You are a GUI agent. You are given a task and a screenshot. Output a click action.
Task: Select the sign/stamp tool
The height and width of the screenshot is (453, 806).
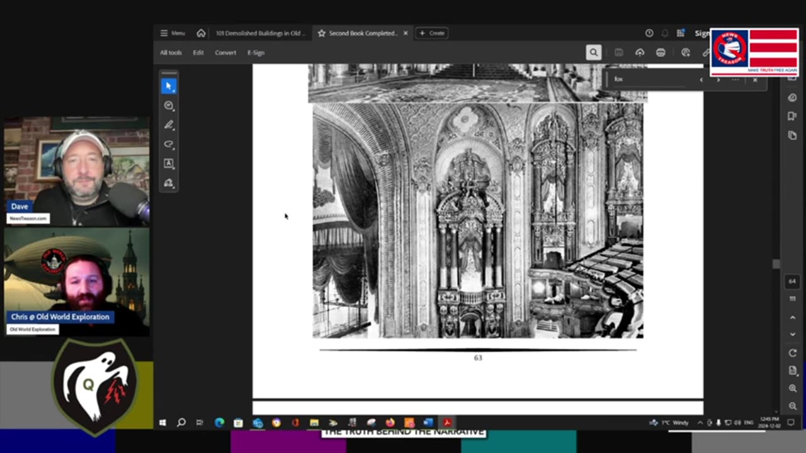[x=168, y=183]
